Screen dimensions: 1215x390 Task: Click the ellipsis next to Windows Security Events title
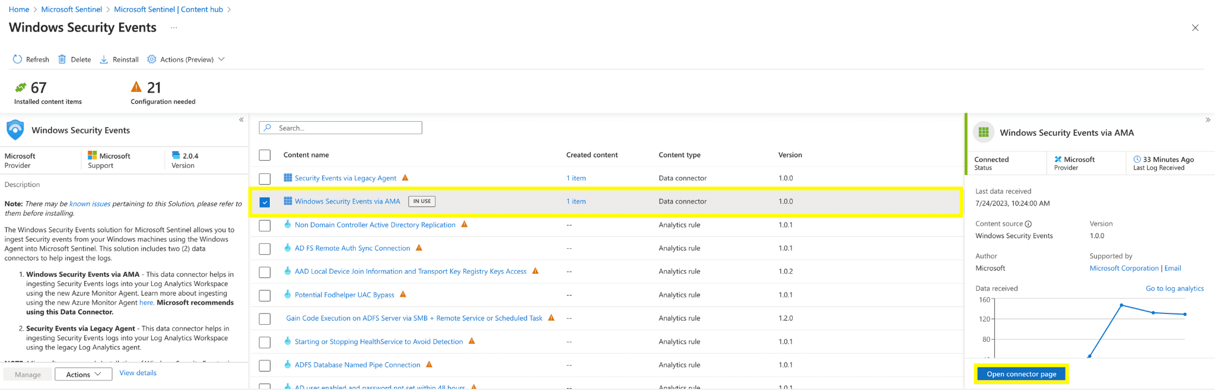click(x=174, y=28)
